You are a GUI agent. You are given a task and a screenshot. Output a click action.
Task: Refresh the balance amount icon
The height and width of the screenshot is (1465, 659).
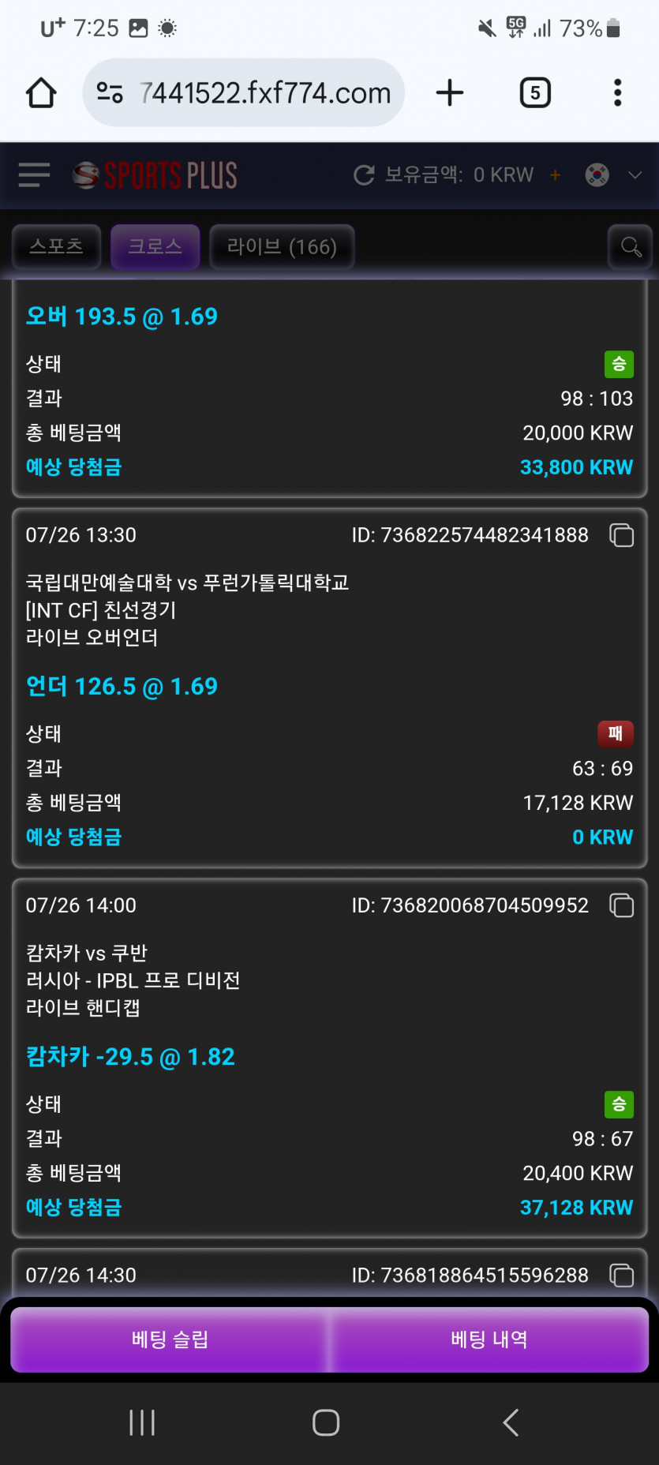point(364,175)
